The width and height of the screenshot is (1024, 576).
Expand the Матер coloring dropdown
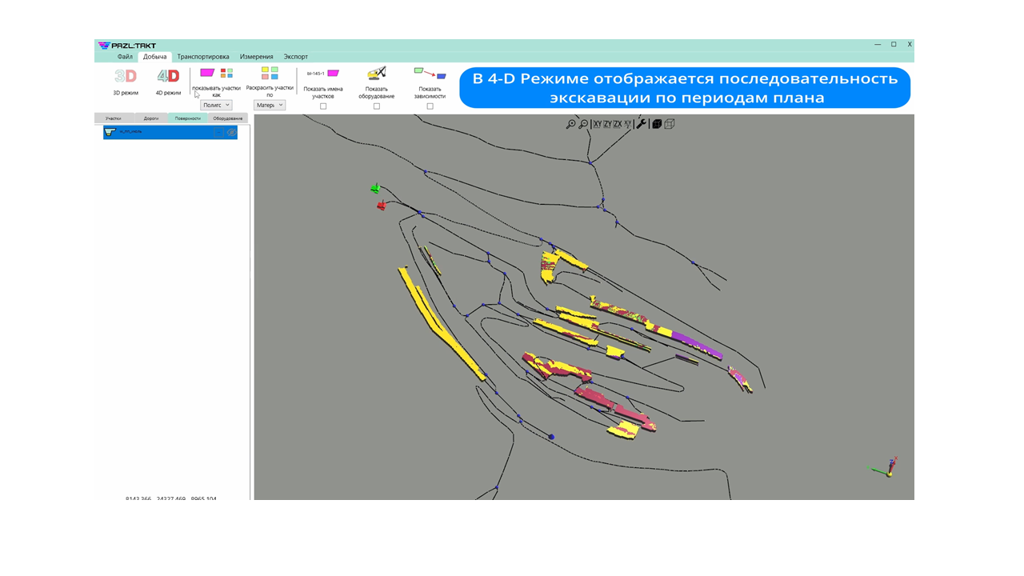click(x=270, y=105)
